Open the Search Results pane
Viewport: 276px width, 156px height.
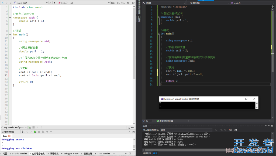pyautogui.click(x=19, y=154)
